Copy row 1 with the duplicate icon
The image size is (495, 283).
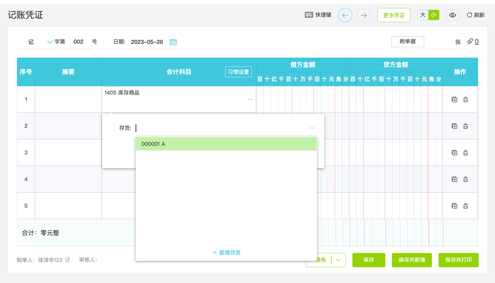click(454, 99)
